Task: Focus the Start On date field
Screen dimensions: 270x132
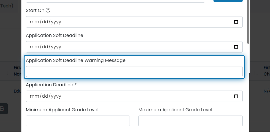Action: tap(134, 22)
